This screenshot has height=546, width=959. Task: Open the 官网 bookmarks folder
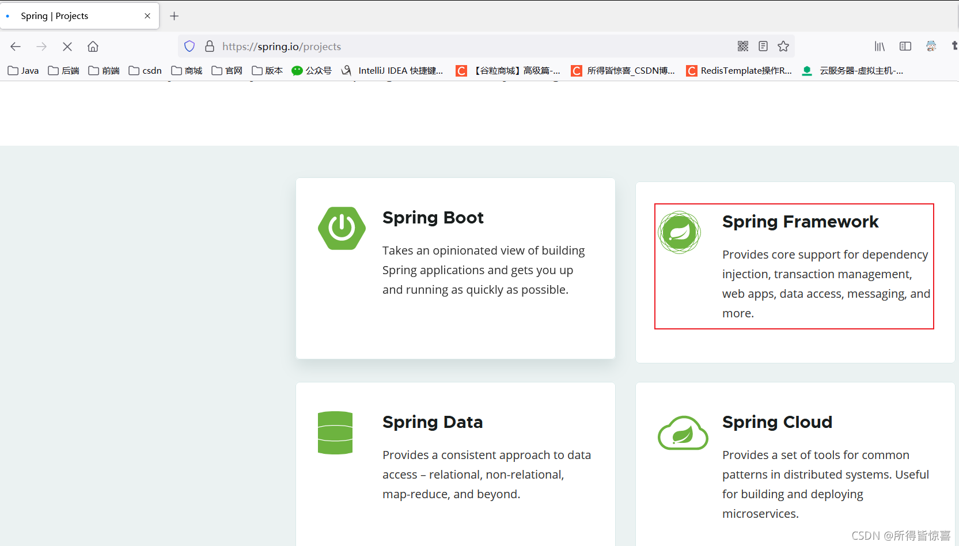[x=227, y=70]
